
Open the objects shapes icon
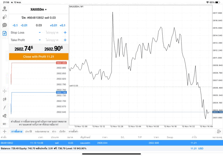tap(5, 116)
